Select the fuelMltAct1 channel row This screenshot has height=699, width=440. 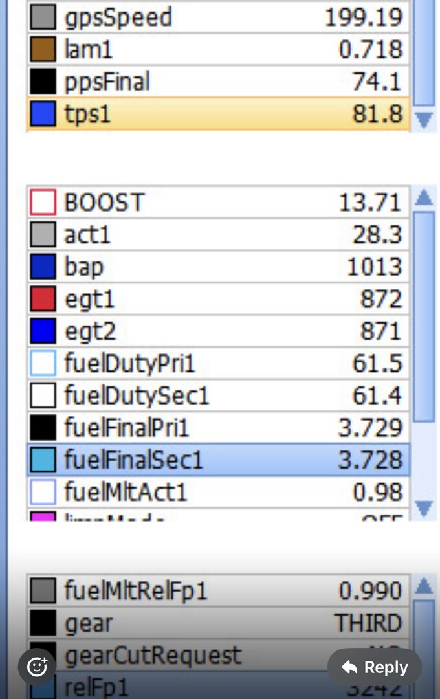pos(219,492)
